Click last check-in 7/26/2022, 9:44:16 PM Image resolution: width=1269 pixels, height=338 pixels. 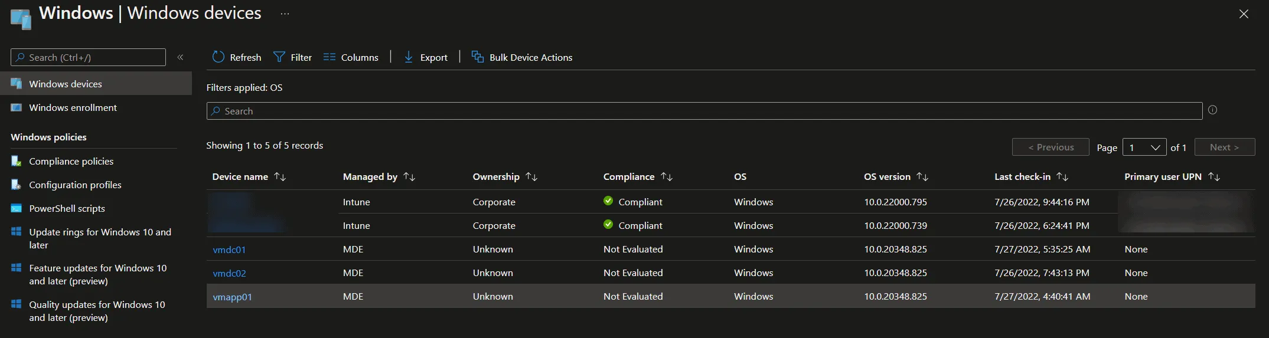coord(1042,202)
